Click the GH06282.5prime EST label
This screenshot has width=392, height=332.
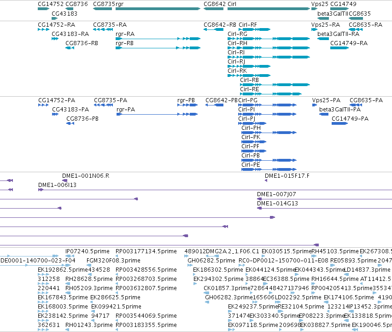(x=211, y=261)
